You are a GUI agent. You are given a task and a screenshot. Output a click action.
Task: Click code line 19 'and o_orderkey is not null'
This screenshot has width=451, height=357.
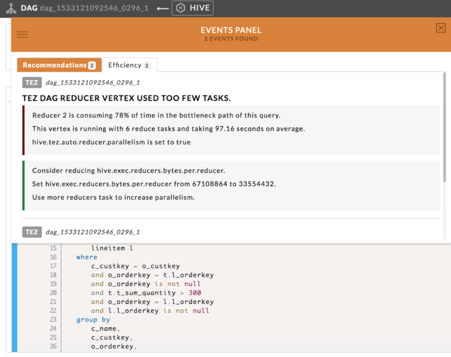(146, 284)
